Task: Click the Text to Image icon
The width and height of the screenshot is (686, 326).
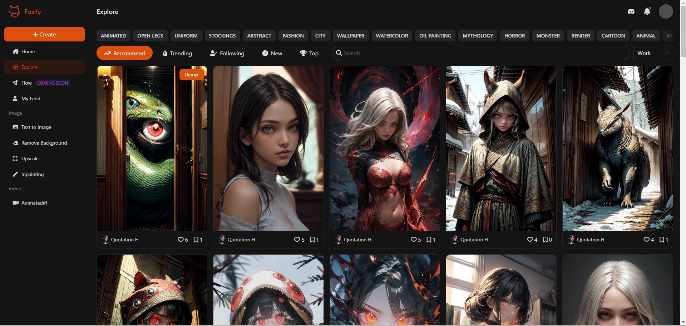Action: 15,127
